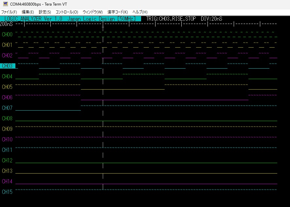
Task: Click the CH15 channel label
Action: (7, 192)
